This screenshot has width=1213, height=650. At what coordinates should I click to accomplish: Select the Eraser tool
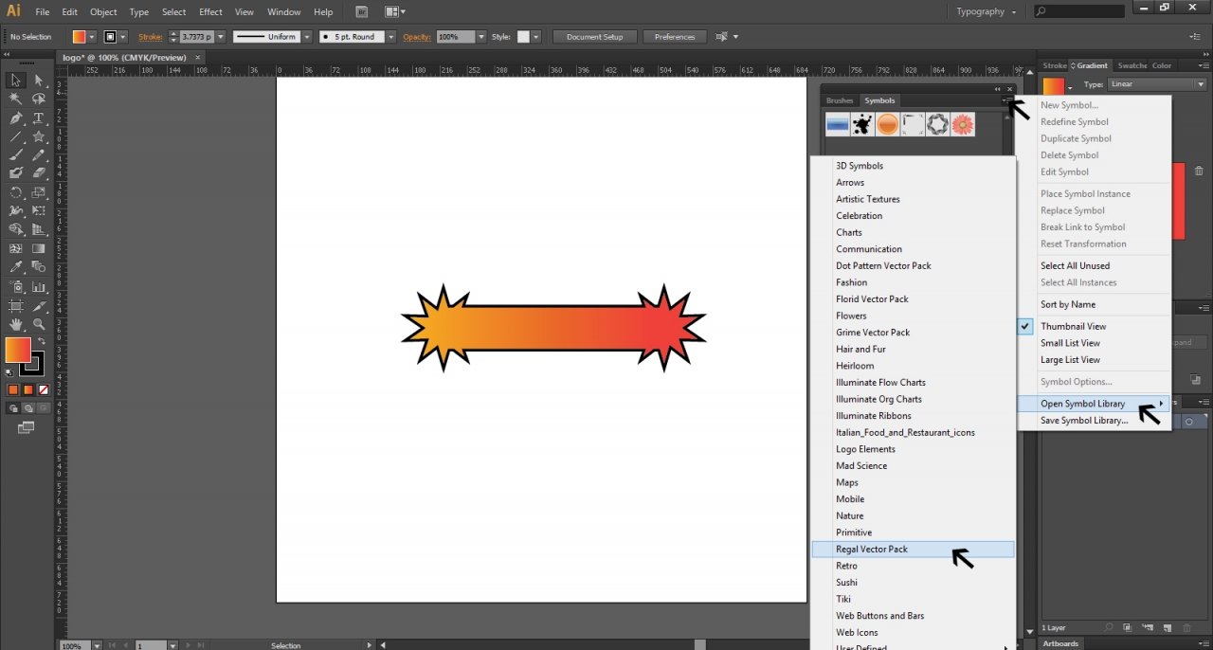click(39, 173)
